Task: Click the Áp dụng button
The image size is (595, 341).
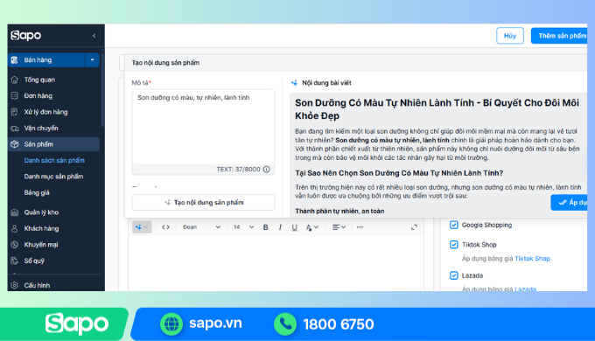Action: click(570, 203)
